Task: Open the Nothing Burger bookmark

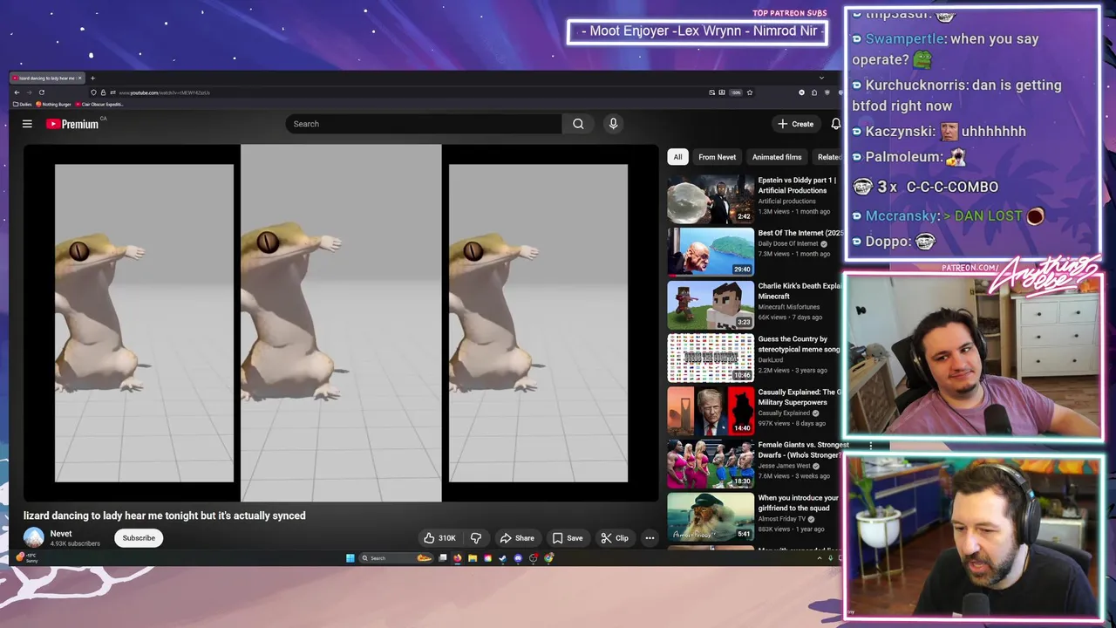Action: [x=53, y=104]
